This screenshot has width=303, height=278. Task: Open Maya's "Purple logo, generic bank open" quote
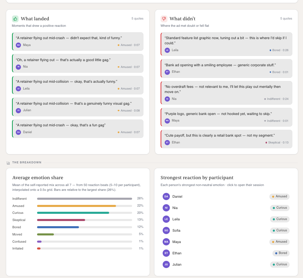(x=226, y=117)
